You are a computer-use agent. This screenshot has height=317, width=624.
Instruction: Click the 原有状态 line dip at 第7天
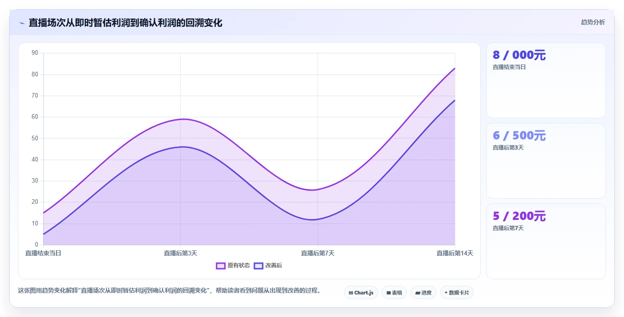pos(313,190)
